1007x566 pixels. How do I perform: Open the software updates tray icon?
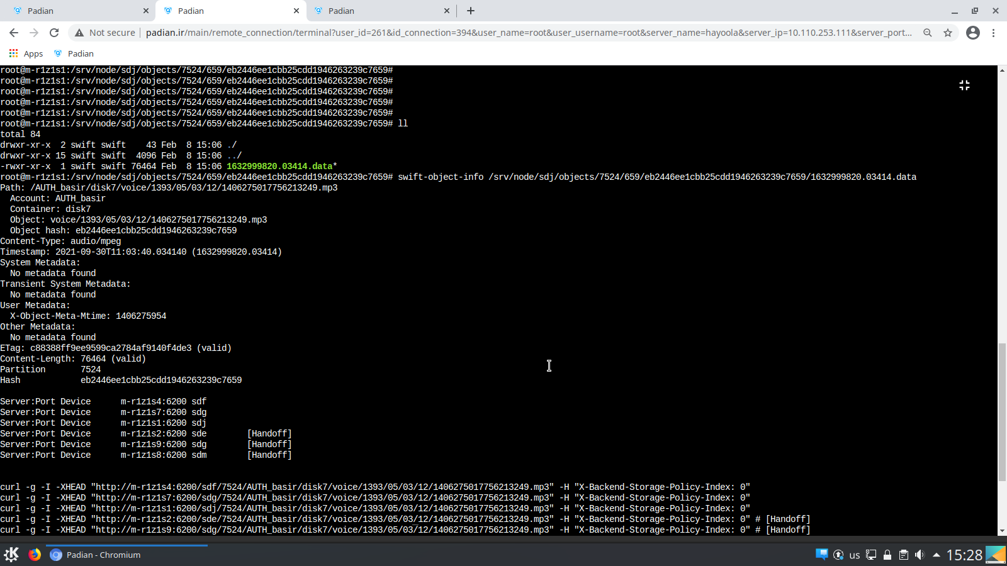pyautogui.click(x=838, y=555)
